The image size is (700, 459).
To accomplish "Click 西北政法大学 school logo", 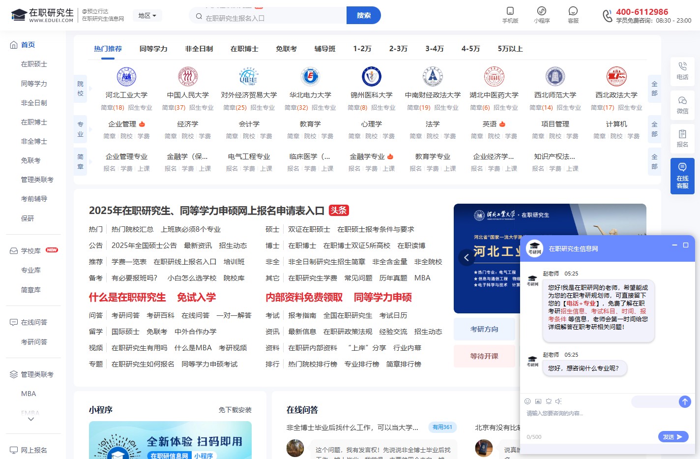I will (616, 76).
